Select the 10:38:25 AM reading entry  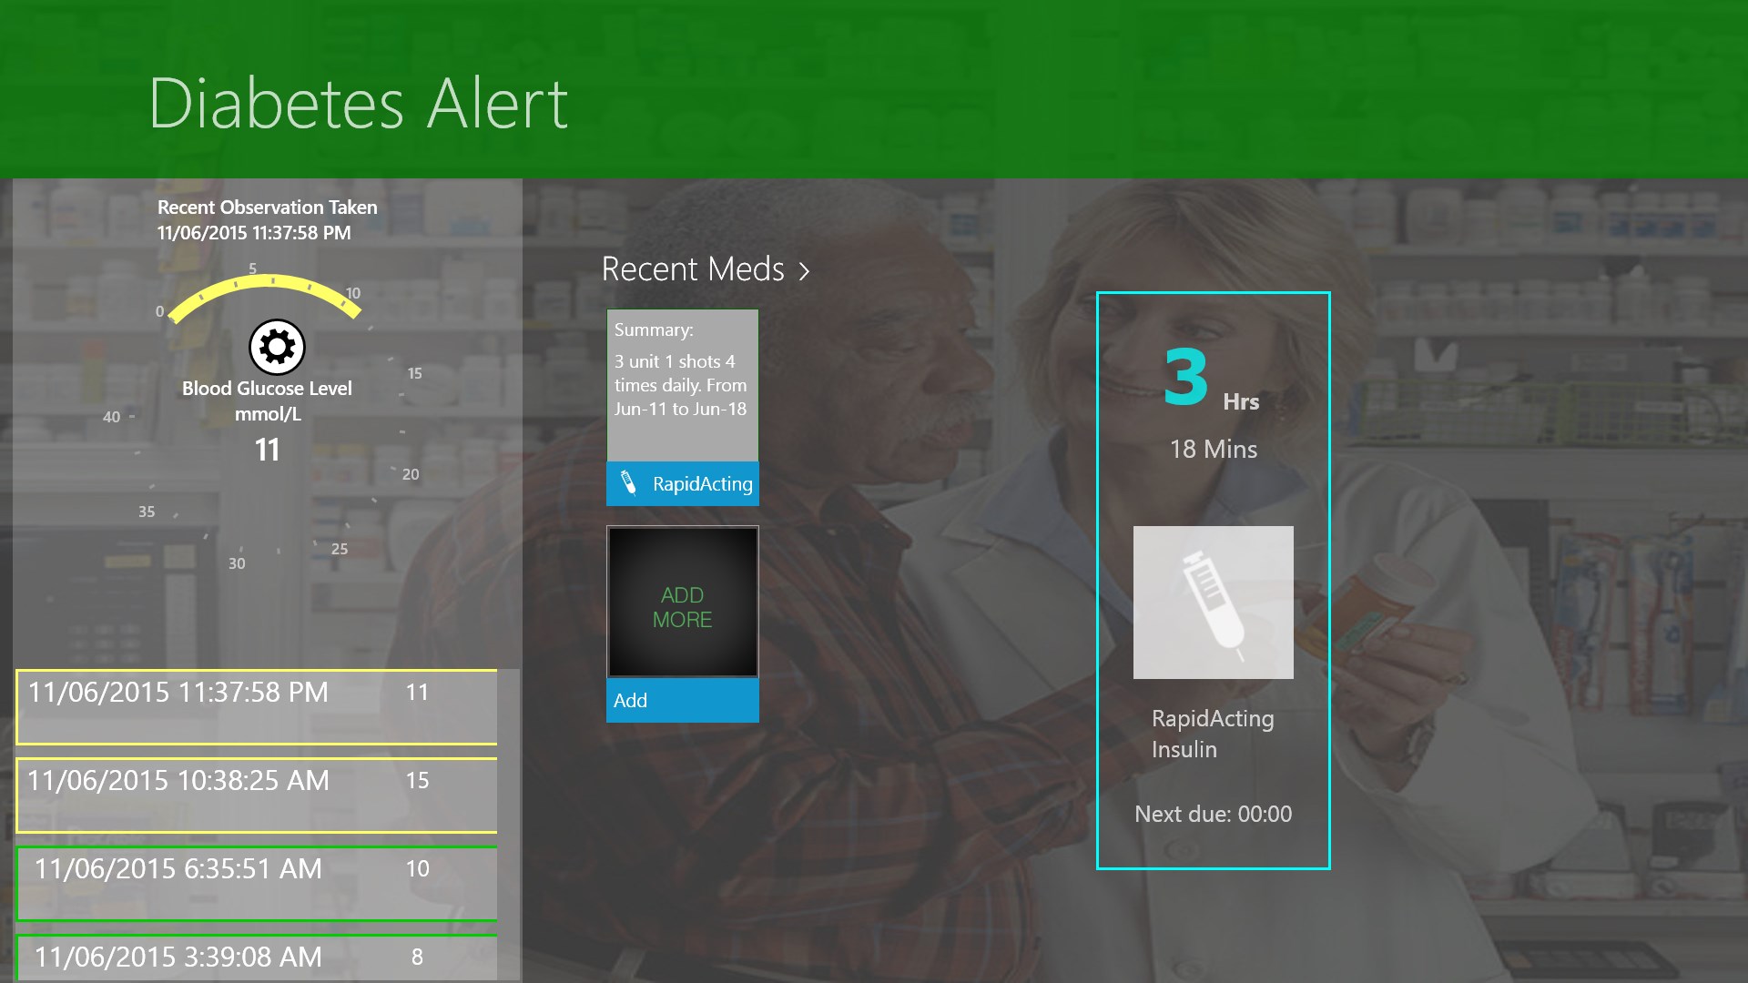pyautogui.click(x=257, y=795)
